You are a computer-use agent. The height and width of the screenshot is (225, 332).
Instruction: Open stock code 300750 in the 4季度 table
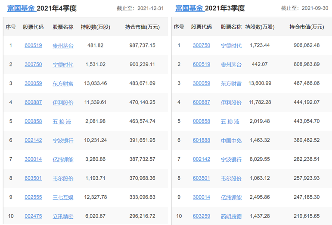click(33, 64)
